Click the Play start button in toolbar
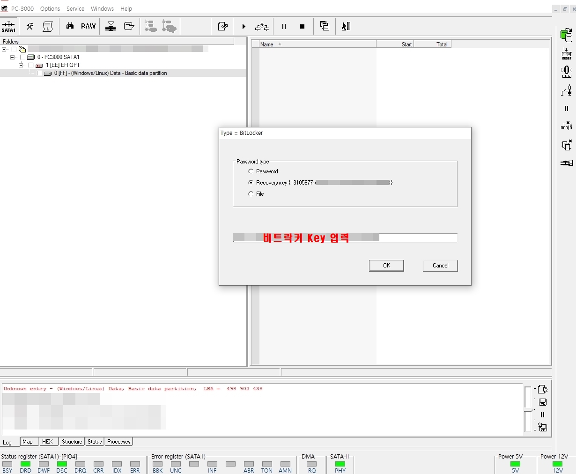This screenshot has width=576, height=474. (244, 27)
